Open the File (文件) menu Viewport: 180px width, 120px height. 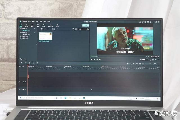tap(29, 21)
